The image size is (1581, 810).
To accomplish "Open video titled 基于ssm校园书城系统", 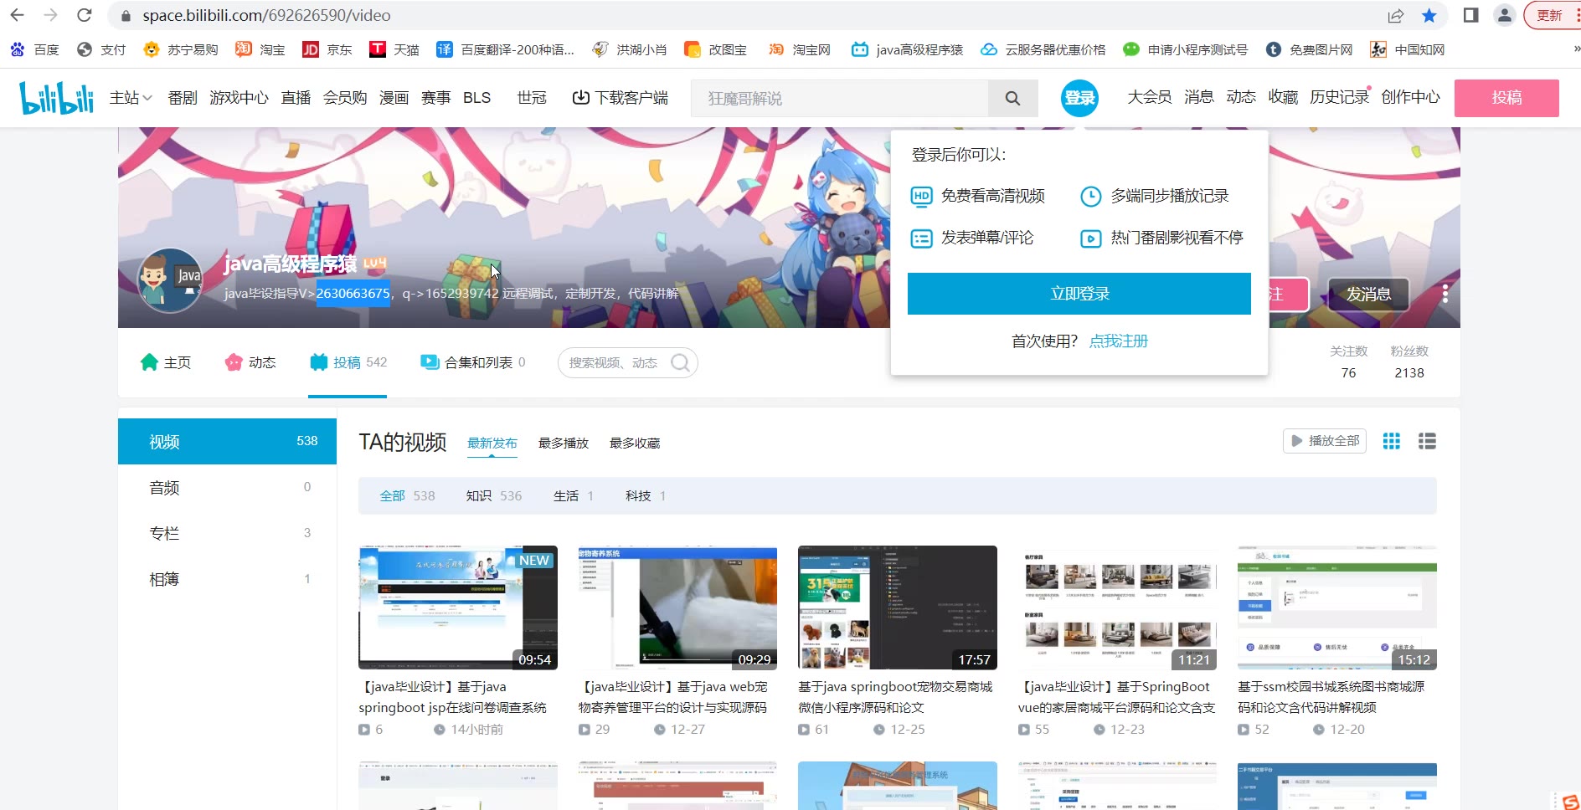I will pos(1331,697).
